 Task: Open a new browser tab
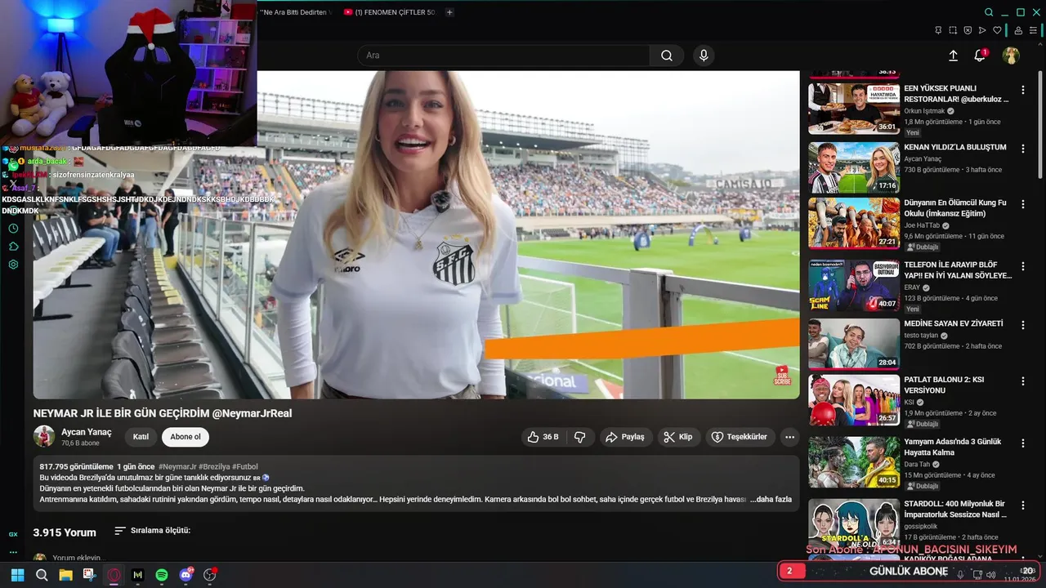449,12
